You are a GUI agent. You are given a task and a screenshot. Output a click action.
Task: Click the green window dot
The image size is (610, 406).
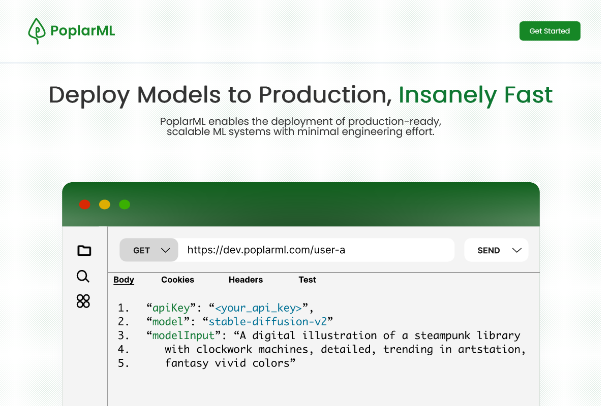click(125, 205)
